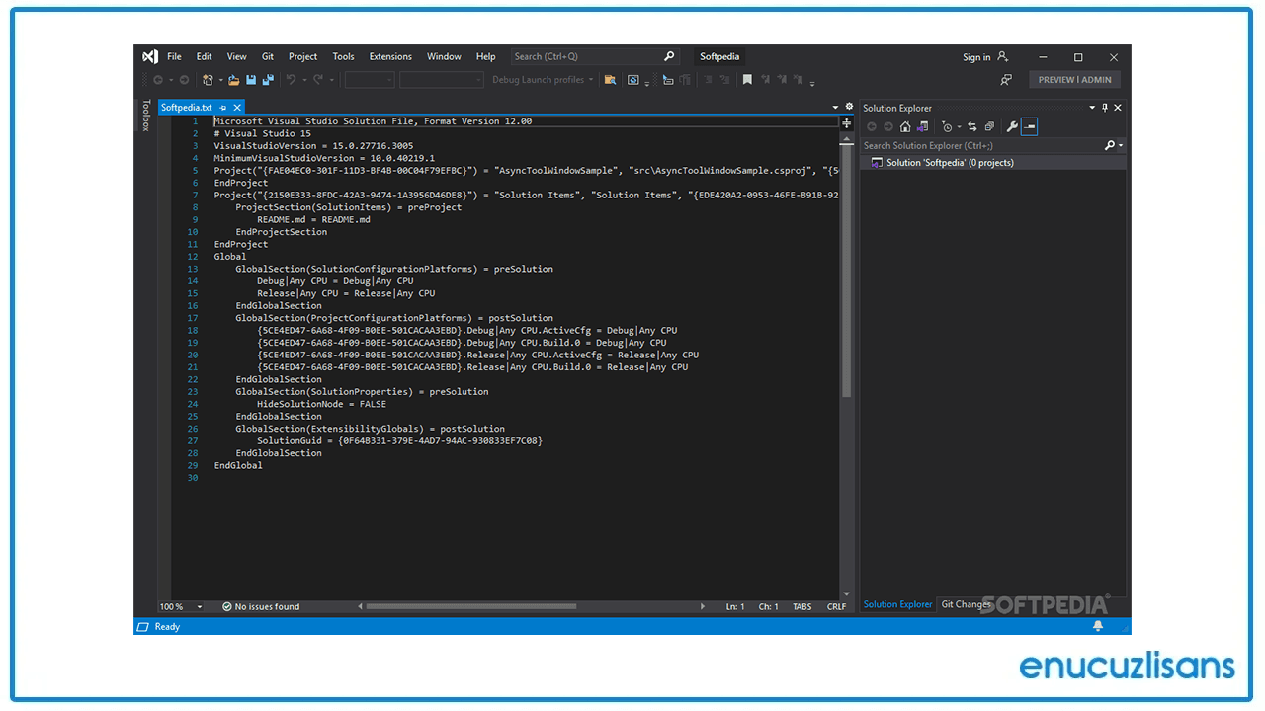The image size is (1265, 711).
Task: Click the Open File toolbar icon
Action: click(233, 79)
